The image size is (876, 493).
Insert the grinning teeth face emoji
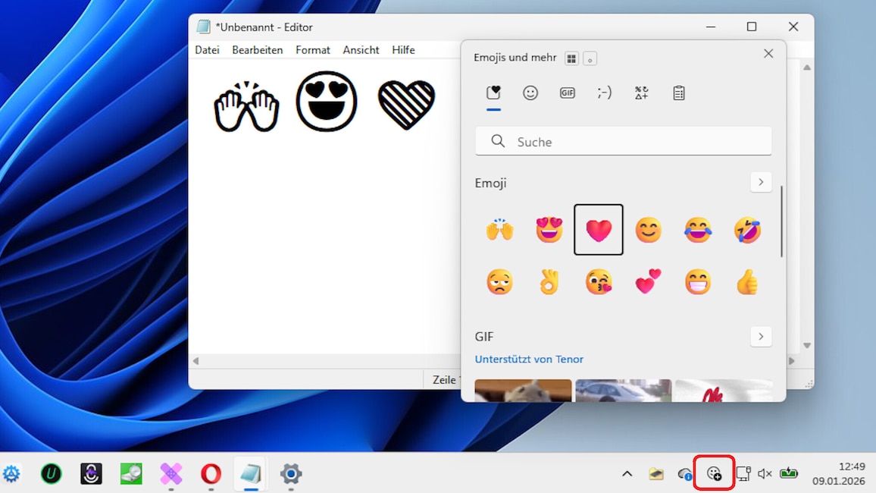698,281
